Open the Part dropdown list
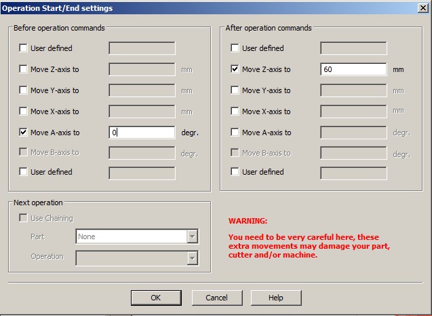The width and height of the screenshot is (432, 316). point(192,236)
